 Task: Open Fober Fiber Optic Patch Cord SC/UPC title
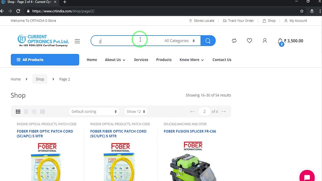118,134
